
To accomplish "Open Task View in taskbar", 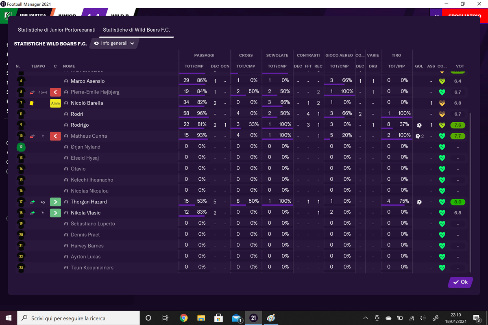I will click(x=166, y=318).
